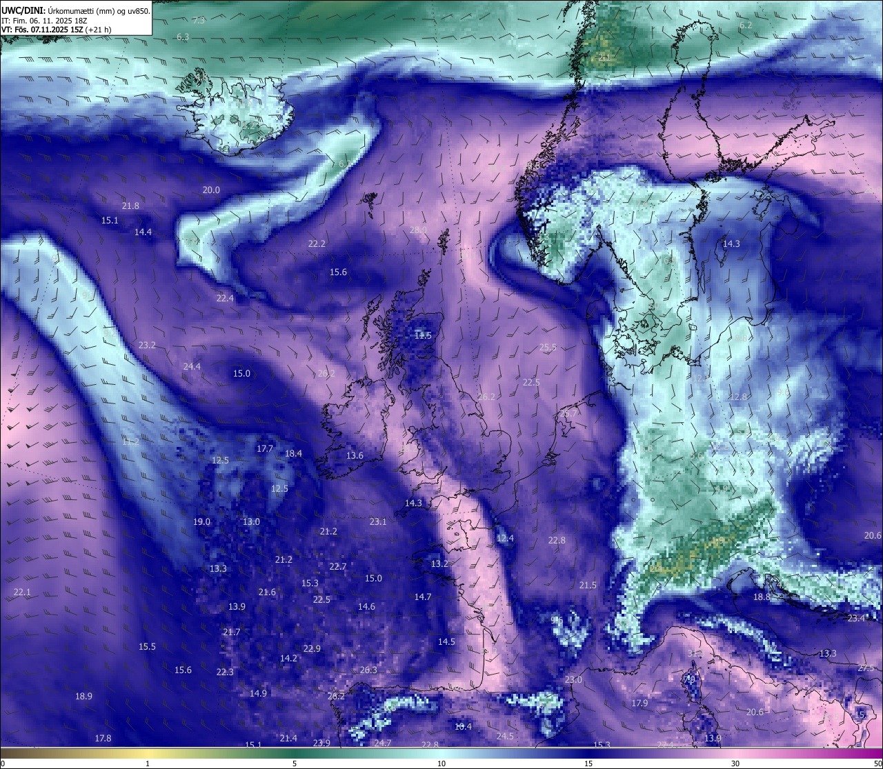Viewport: 883px width, 769px height.
Task: Click the 14.6 value label
Action: [366, 606]
